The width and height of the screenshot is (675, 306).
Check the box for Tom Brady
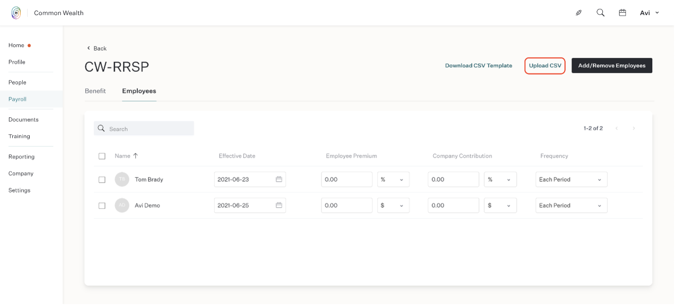point(102,180)
